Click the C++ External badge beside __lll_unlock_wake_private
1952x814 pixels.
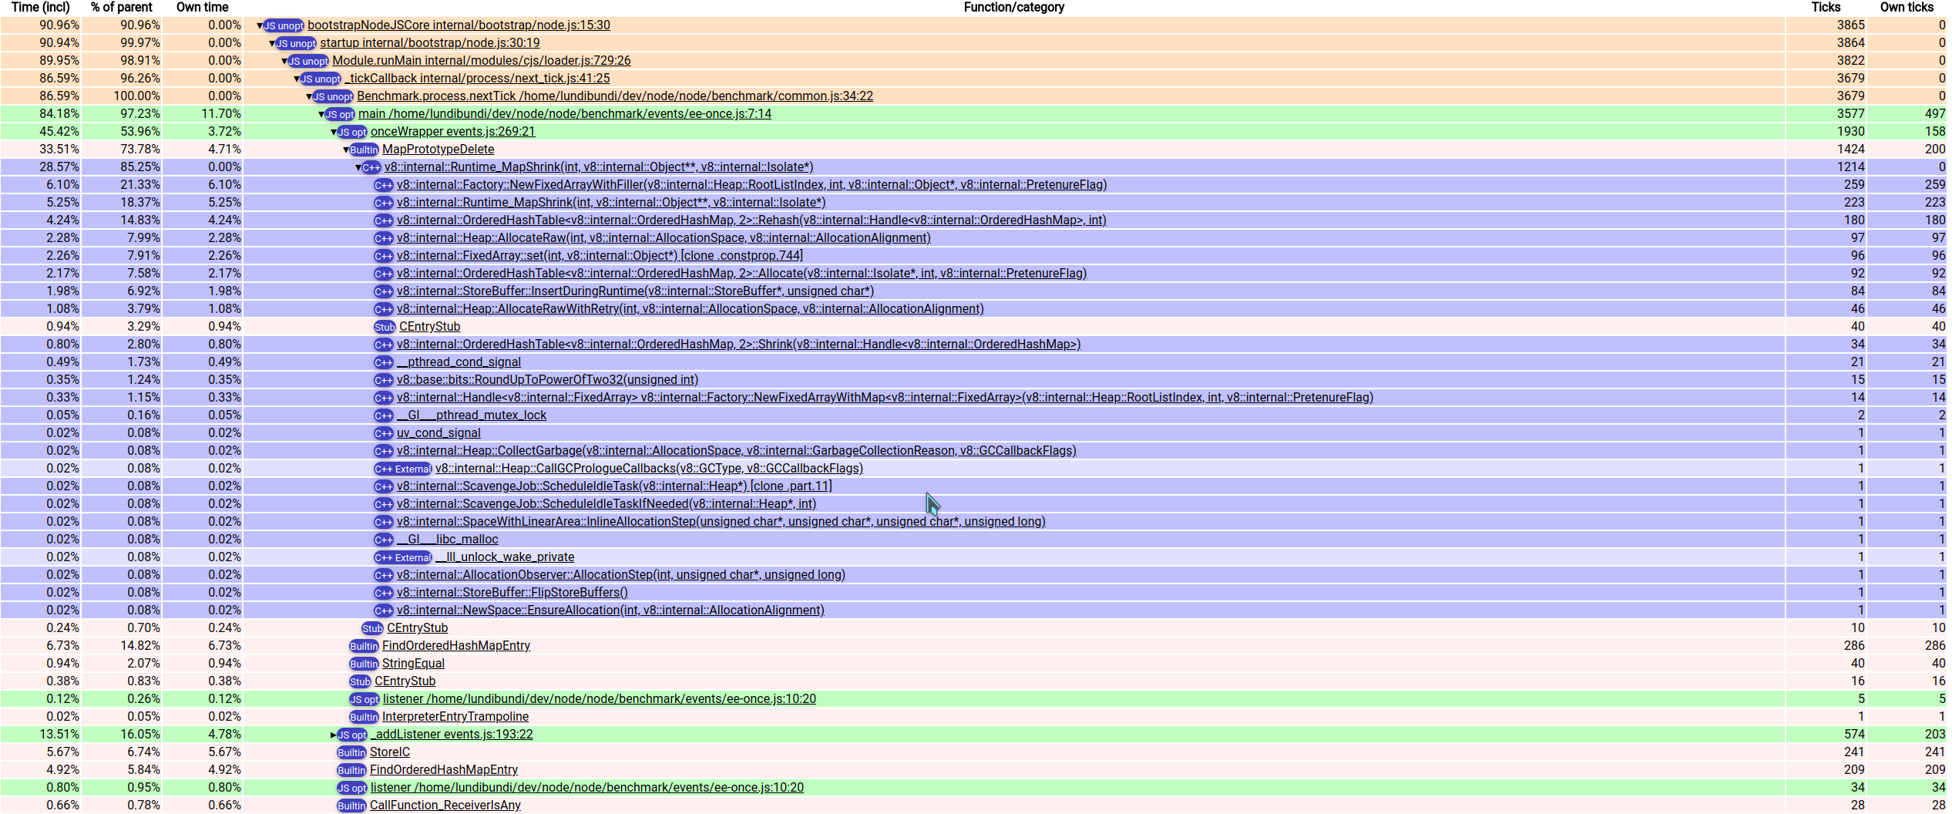coord(402,557)
